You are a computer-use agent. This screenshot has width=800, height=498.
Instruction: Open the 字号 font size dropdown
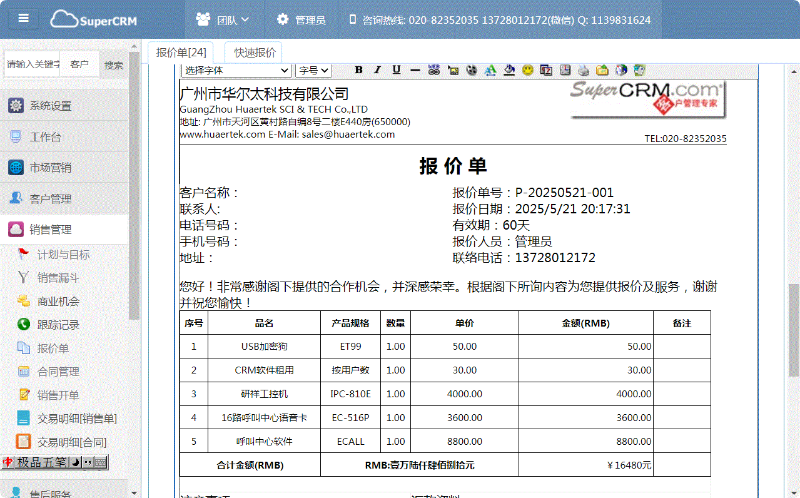(313, 70)
